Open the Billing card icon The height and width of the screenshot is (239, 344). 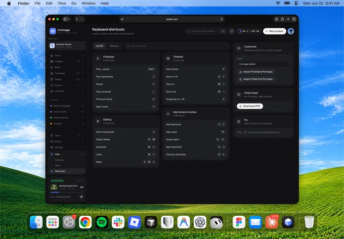(52, 141)
